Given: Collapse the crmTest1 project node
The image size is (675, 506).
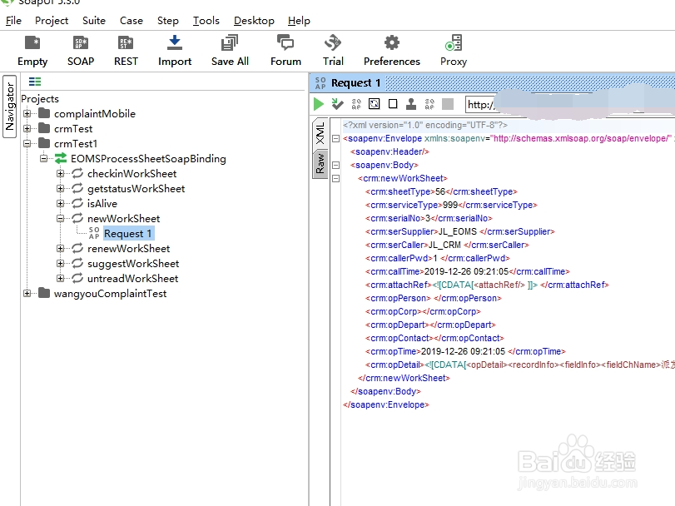Looking at the screenshot, I should [27, 144].
